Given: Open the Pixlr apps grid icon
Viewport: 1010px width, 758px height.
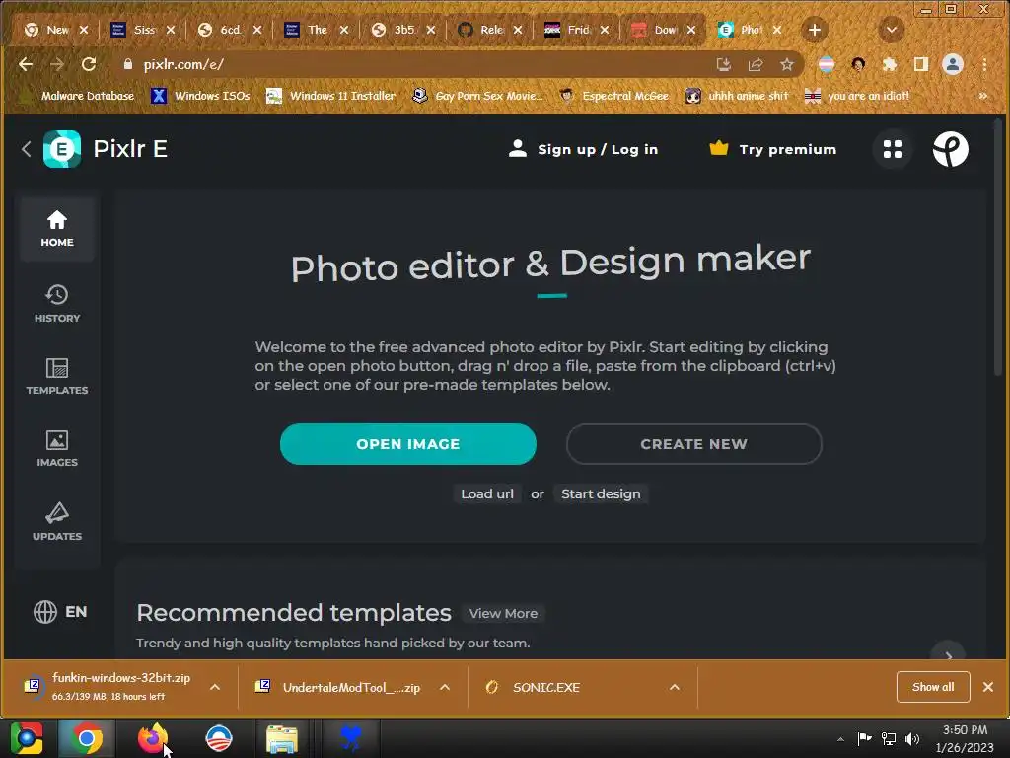Looking at the screenshot, I should click(892, 149).
